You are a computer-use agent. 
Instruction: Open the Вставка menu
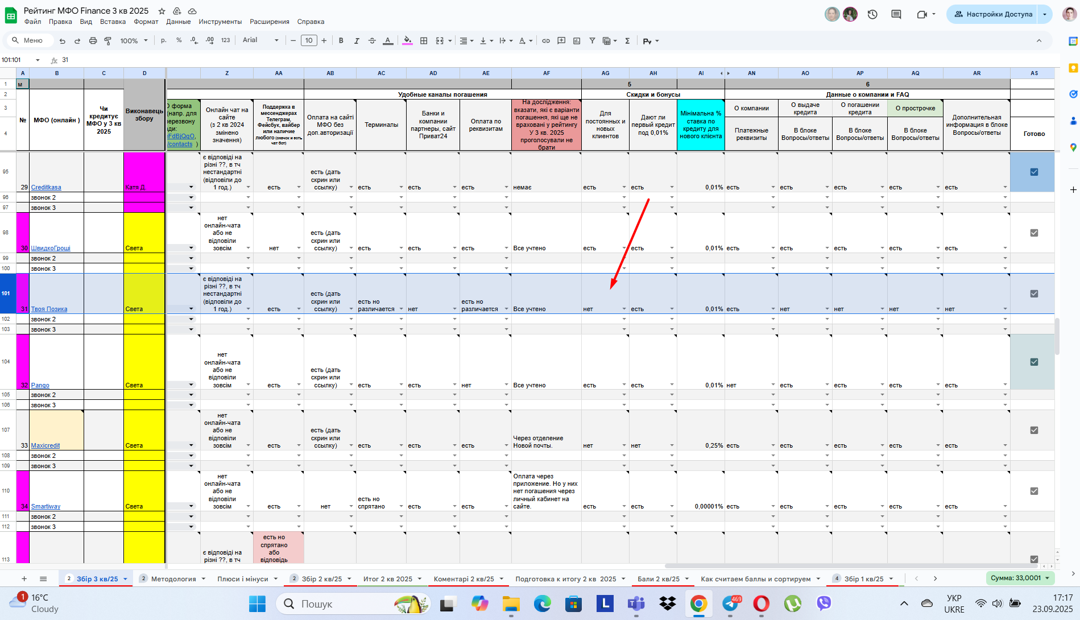113,22
